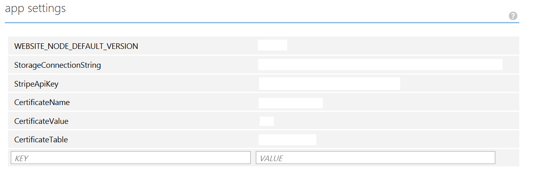Viewport: 547px width, 184px height.
Task: Select the CertificateTable key label
Action: [x=41, y=140]
